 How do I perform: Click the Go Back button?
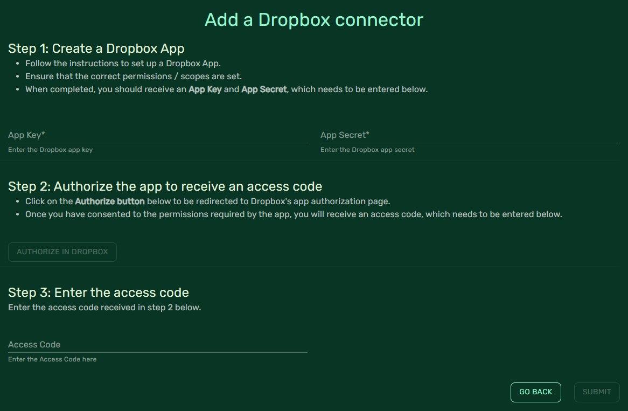(535, 392)
